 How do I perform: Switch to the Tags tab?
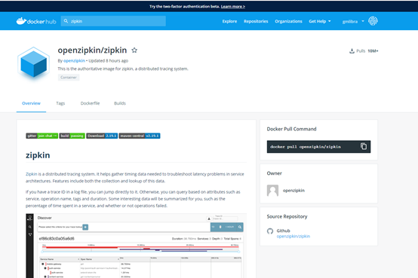point(60,103)
